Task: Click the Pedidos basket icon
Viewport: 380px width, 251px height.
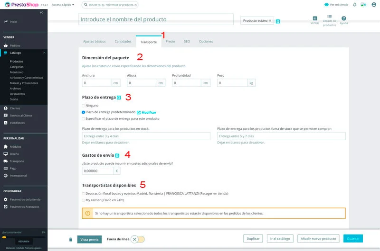Action: (x=6, y=45)
